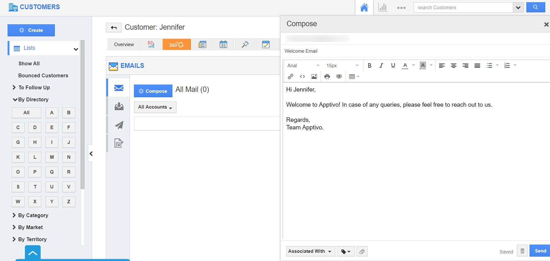
Task: Expand the By Market section
Action: tap(27, 227)
